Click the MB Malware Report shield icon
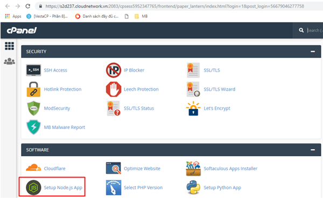The width and height of the screenshot is (323, 215). [x=33, y=127]
